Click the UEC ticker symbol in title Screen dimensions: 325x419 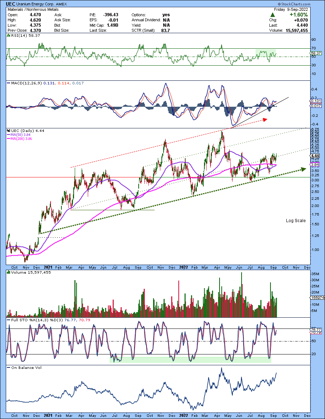point(11,4)
